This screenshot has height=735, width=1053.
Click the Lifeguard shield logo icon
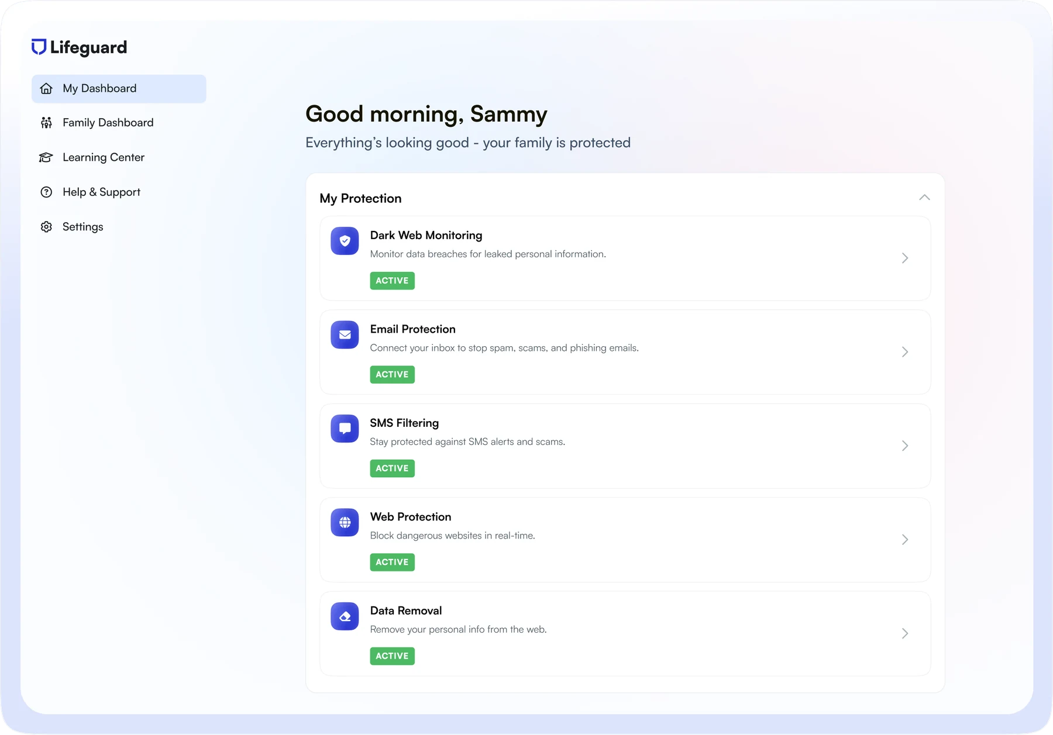click(x=39, y=47)
